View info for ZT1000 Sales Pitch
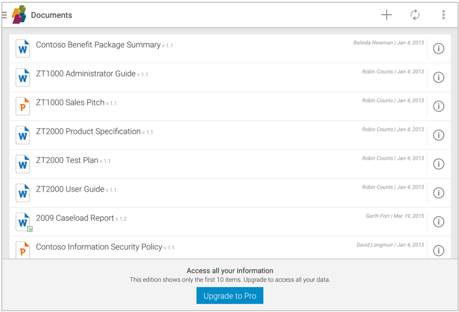 tap(439, 106)
